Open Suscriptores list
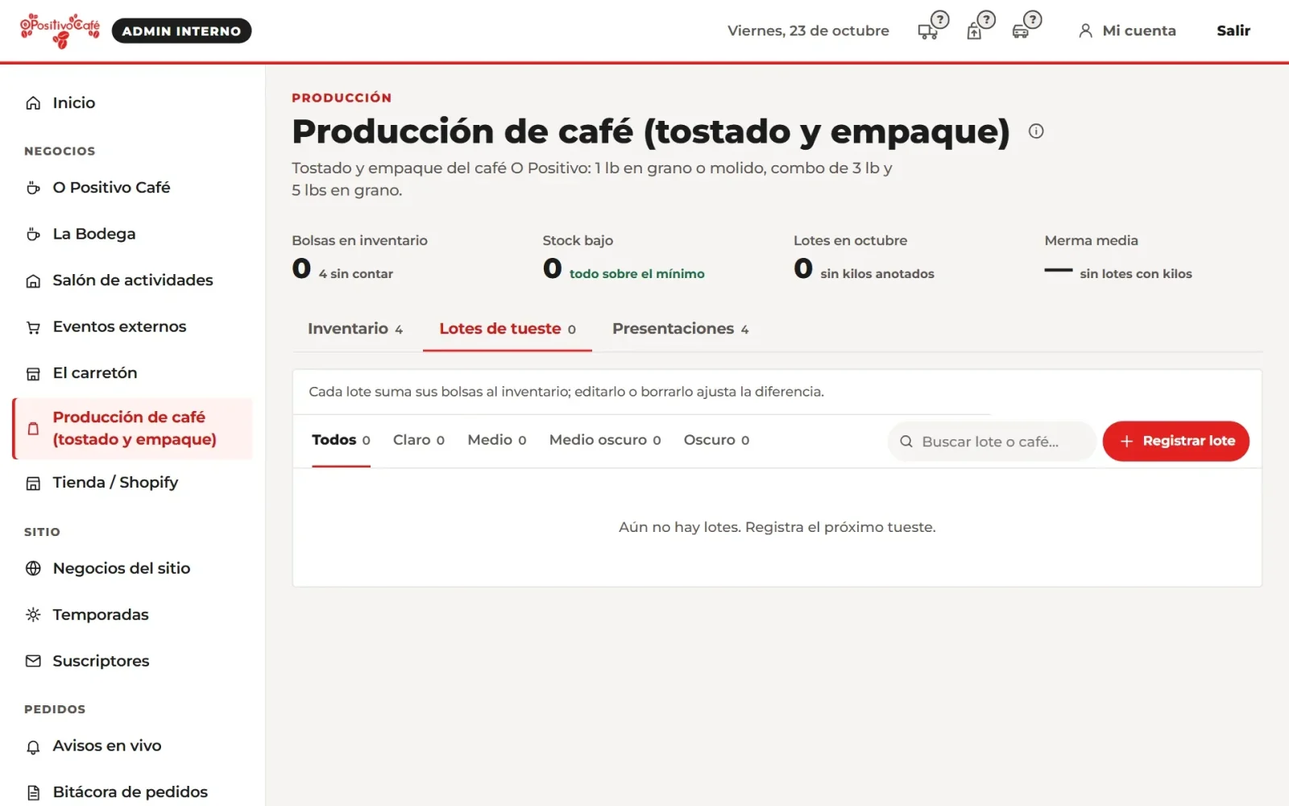The height and width of the screenshot is (806, 1289). click(x=133, y=661)
